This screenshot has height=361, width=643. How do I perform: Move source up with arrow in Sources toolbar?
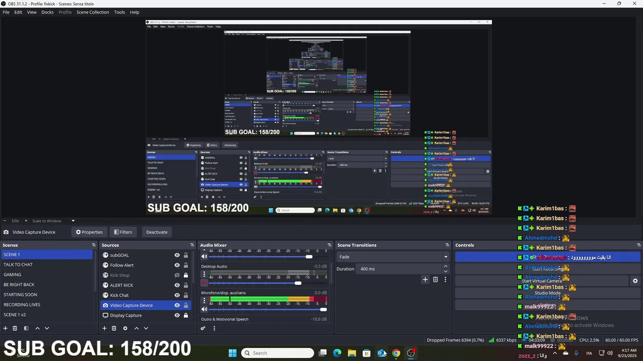pos(136,328)
